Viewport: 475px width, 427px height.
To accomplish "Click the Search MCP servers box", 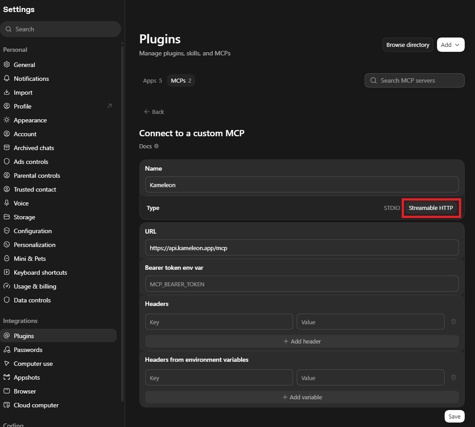I will 414,80.
